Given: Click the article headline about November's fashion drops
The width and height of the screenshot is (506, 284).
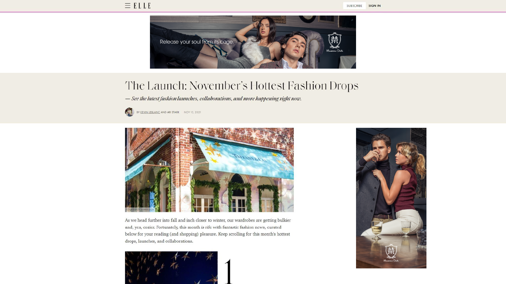Looking at the screenshot, I should 242,86.
